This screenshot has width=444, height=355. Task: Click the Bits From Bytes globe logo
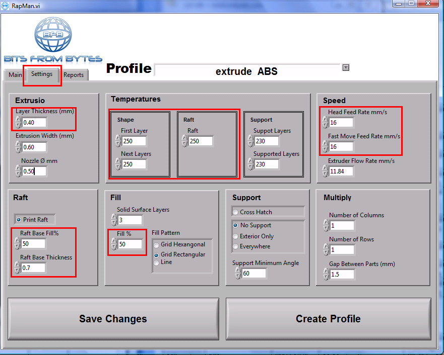[52, 36]
